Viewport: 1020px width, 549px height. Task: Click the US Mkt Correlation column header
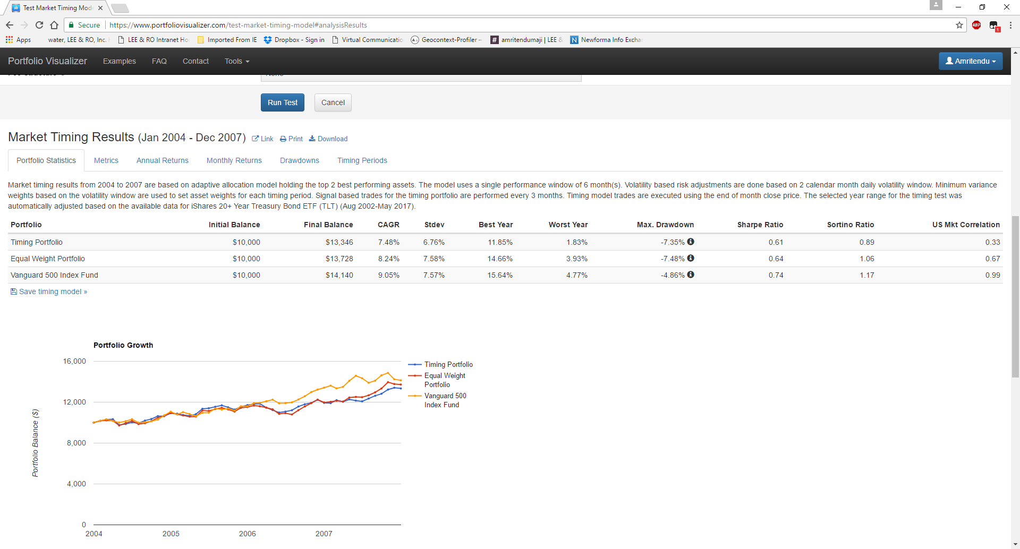point(966,225)
